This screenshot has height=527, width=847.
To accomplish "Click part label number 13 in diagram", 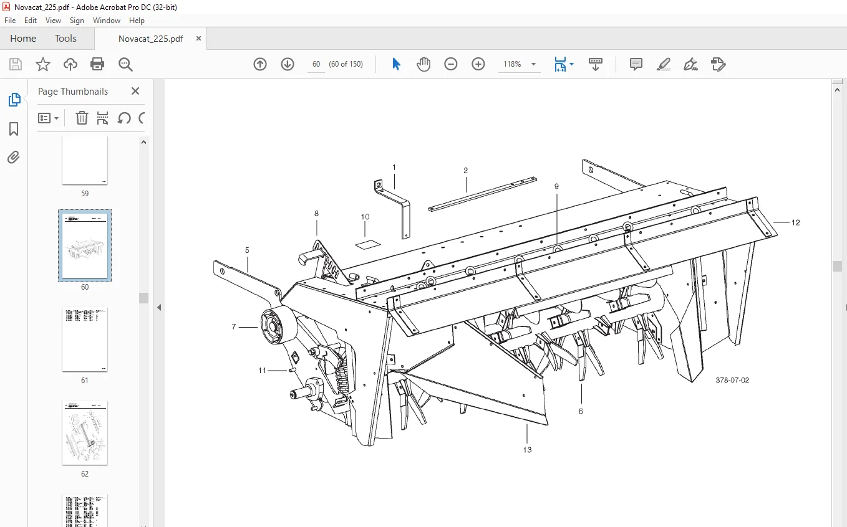I will click(528, 450).
